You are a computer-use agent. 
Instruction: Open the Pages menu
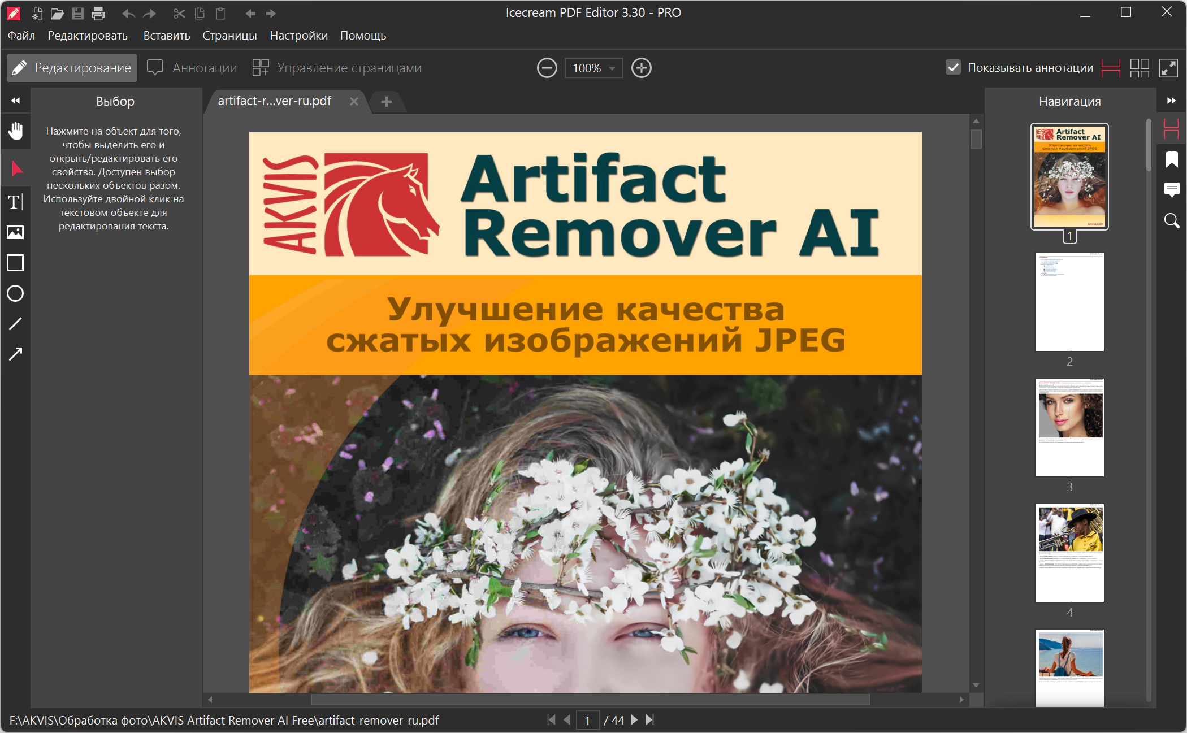229,36
